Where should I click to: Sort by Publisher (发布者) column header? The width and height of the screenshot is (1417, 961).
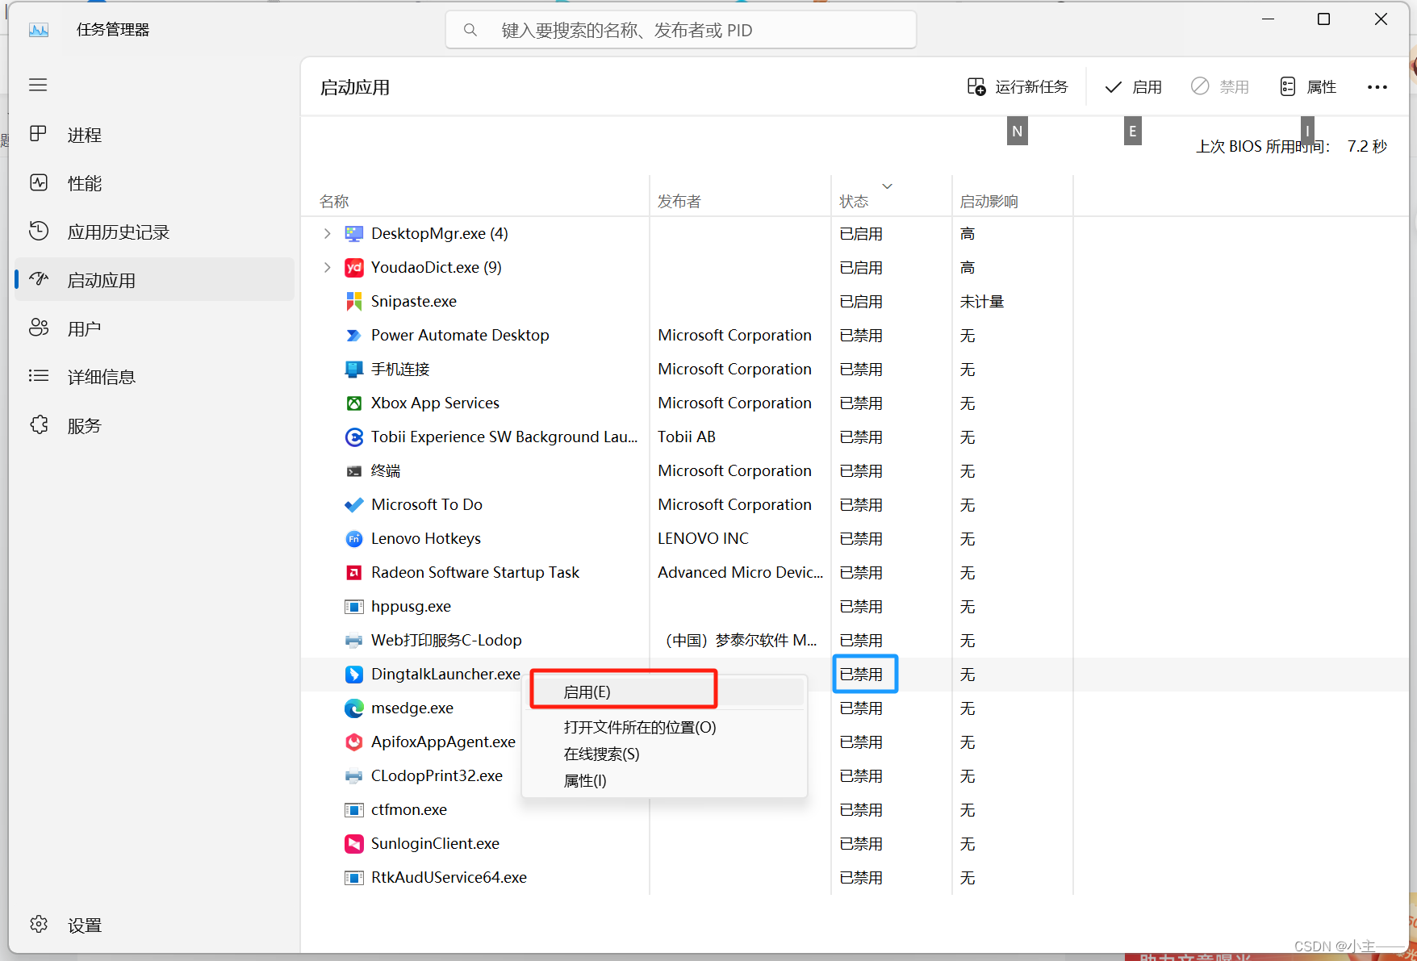[x=679, y=201]
